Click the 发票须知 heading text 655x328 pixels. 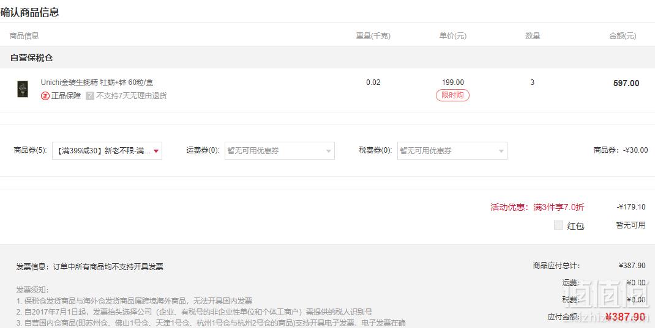tap(32, 290)
